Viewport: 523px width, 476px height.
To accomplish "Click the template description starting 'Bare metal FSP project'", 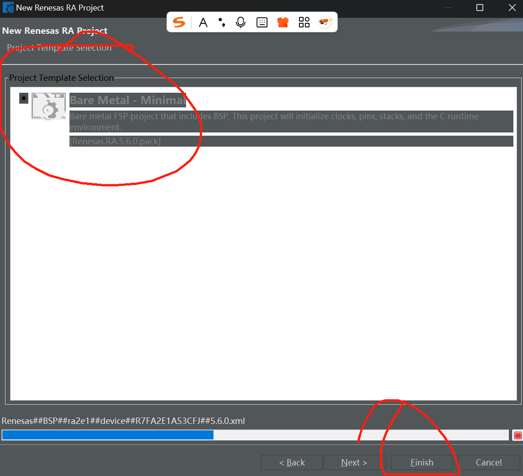I will click(x=291, y=122).
